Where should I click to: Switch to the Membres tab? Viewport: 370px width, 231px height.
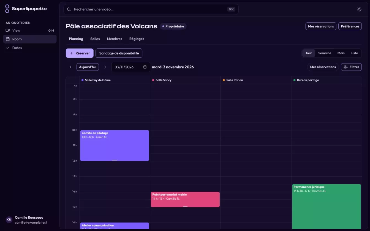point(115,39)
